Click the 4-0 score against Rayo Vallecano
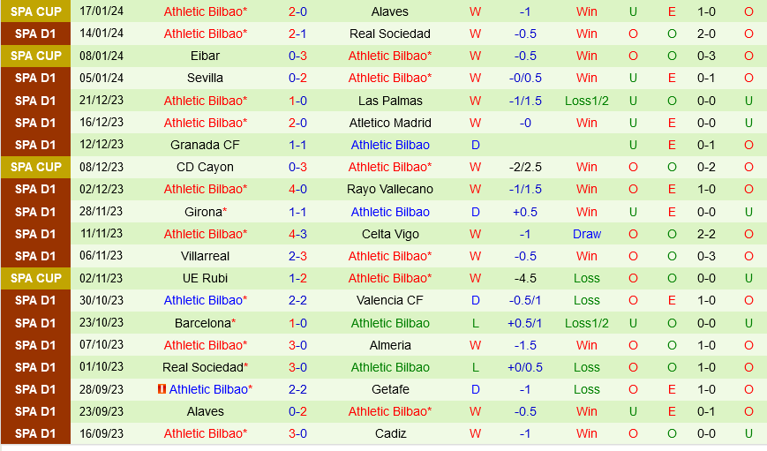The height and width of the screenshot is (451, 767). pyautogui.click(x=297, y=189)
